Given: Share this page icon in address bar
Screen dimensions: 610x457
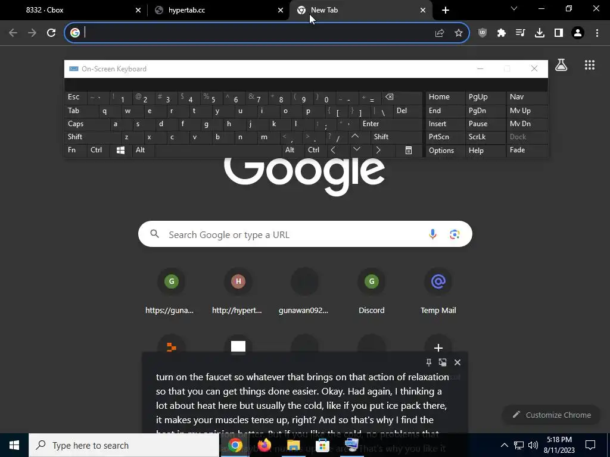Looking at the screenshot, I should (440, 33).
